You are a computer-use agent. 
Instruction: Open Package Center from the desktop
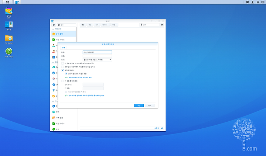(x=8, y=13)
